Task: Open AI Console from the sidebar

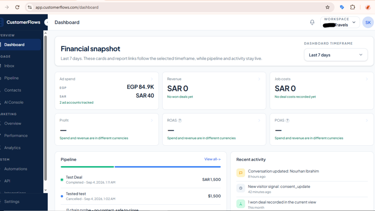Action: tap(14, 102)
